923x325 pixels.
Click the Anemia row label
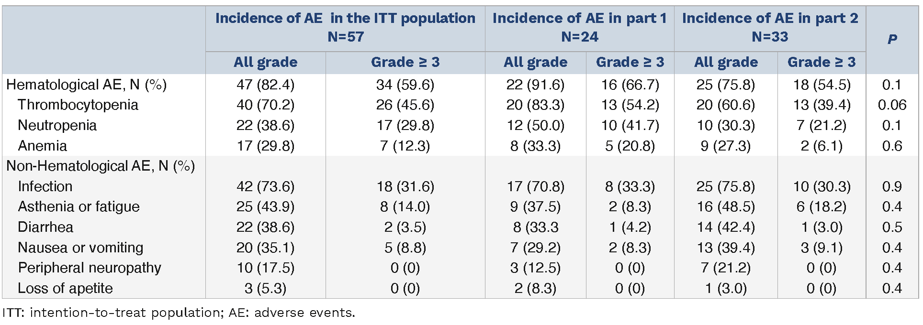tap(42, 146)
